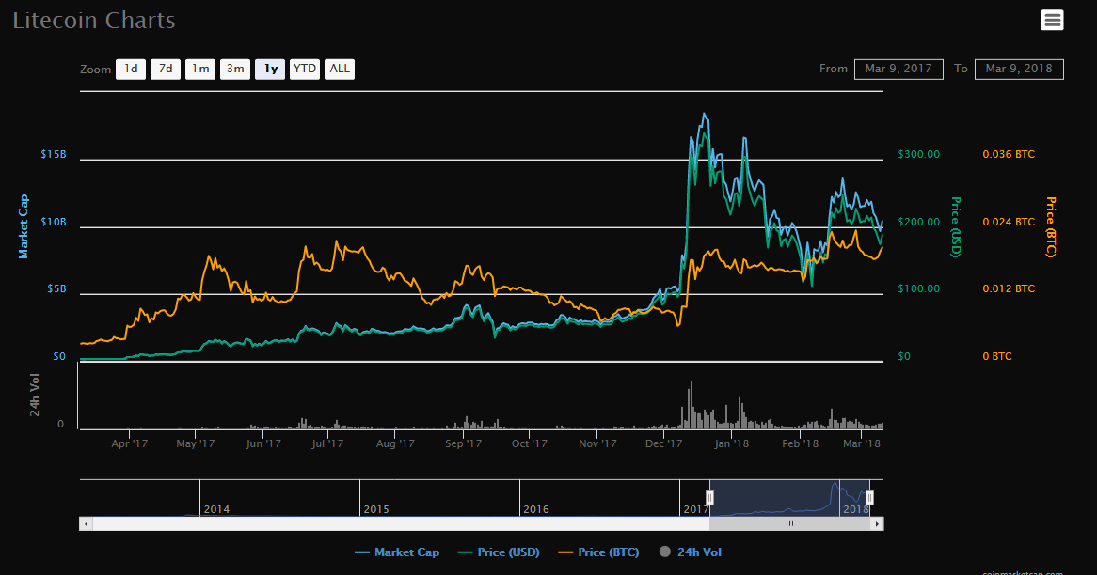Screen dimensions: 1097x575
Task: Select the YTD zoom range
Action: (x=304, y=69)
